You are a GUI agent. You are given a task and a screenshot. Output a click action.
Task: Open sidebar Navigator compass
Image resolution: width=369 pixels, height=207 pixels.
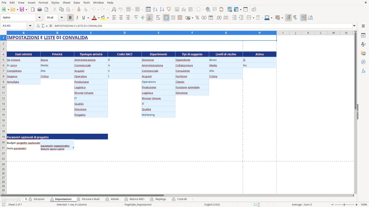(363, 62)
